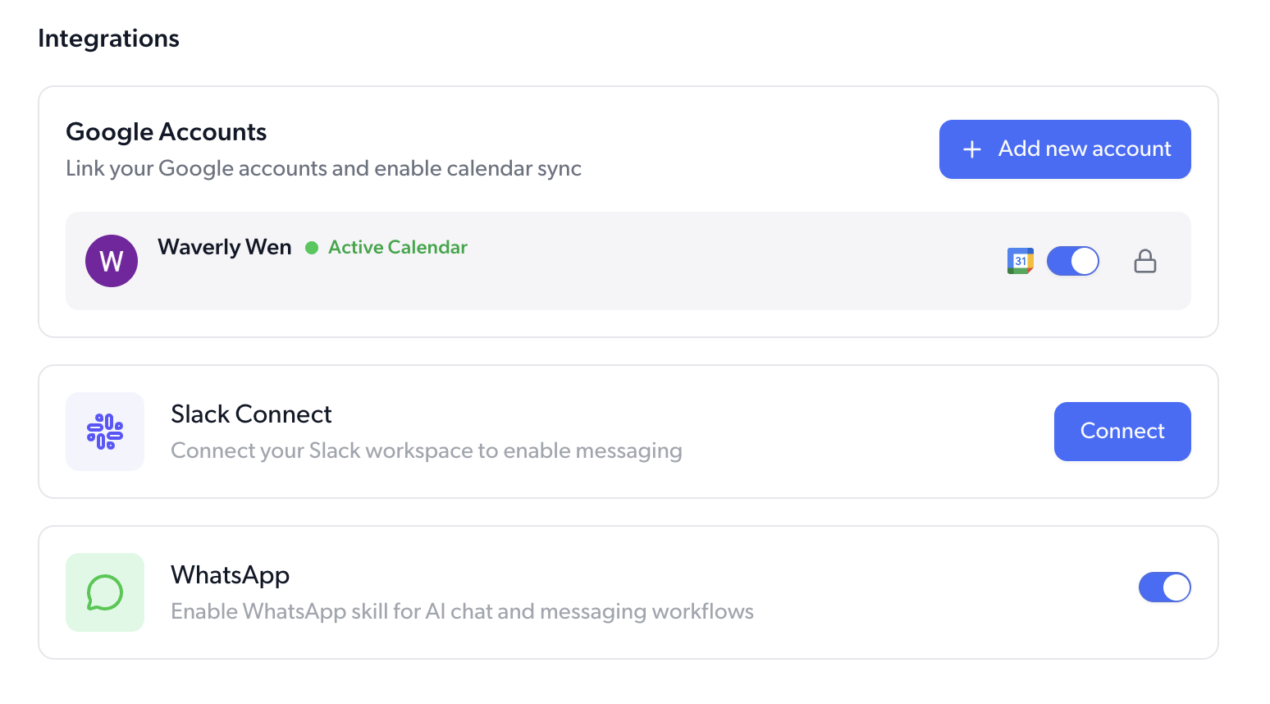Viewport: 1270px width, 704px height.
Task: Open Waverly Wen's purple W avatar
Action: coord(112,261)
